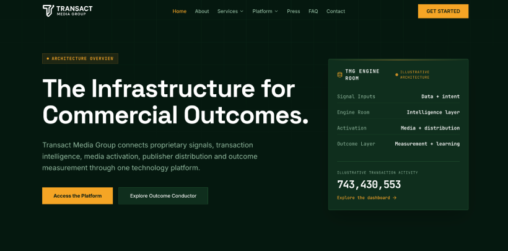This screenshot has height=251, width=508.
Task: Open the FAQ nav link
Action: coord(313,11)
